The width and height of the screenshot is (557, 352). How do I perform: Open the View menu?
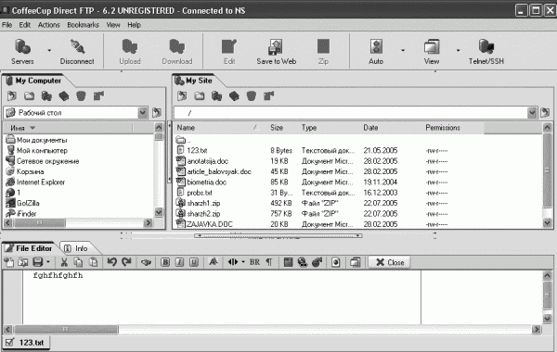point(113,25)
